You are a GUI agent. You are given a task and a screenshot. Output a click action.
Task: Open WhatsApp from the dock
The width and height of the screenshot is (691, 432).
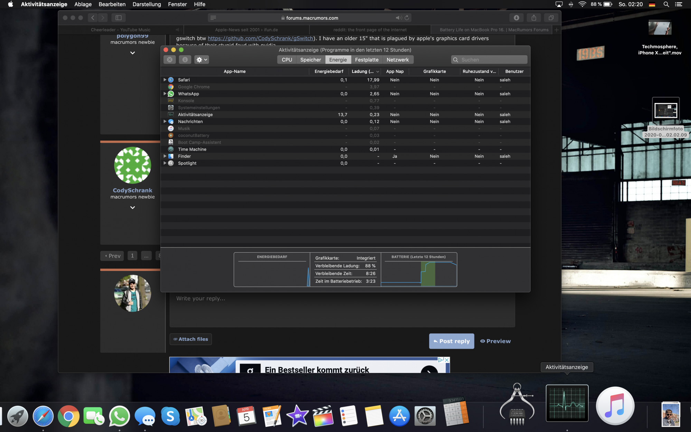pyautogui.click(x=119, y=416)
